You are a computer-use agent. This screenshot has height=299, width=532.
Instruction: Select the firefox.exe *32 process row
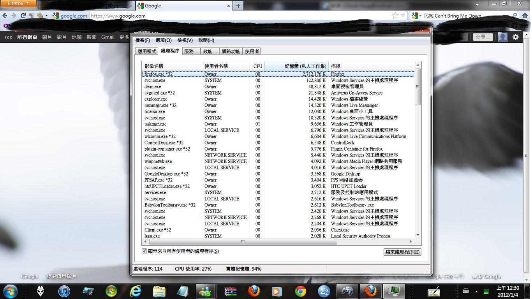pyautogui.click(x=278, y=74)
